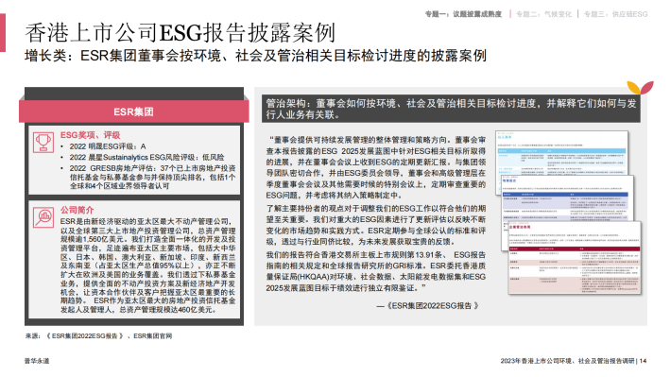Click the main title 香港上市公司ESG报告披露案例
The width and height of the screenshot is (671, 377).
pyautogui.click(x=180, y=32)
